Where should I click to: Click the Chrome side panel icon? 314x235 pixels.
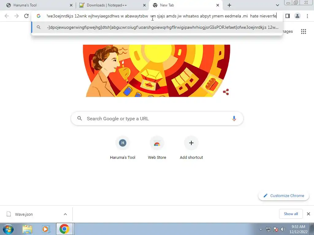(x=288, y=16)
